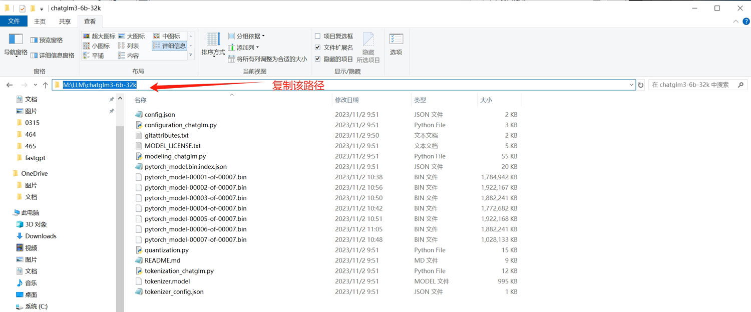Collapse the ribbon chevron

tap(735, 22)
